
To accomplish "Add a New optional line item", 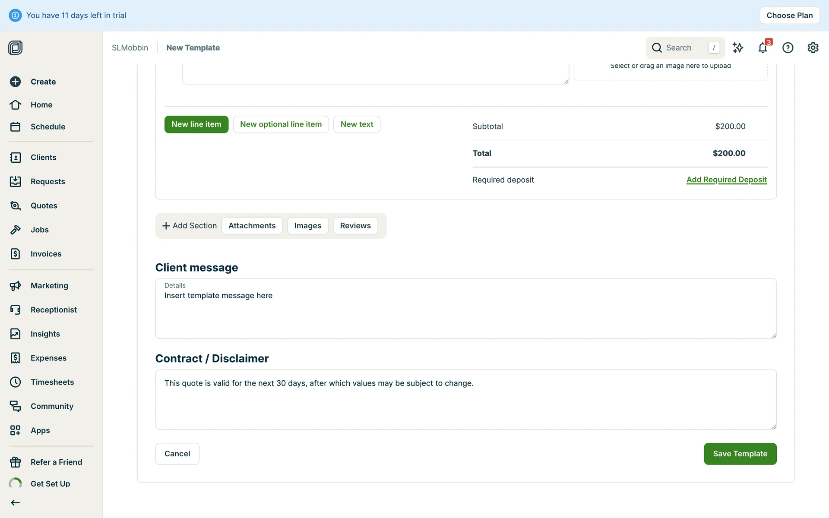I will coord(281,124).
